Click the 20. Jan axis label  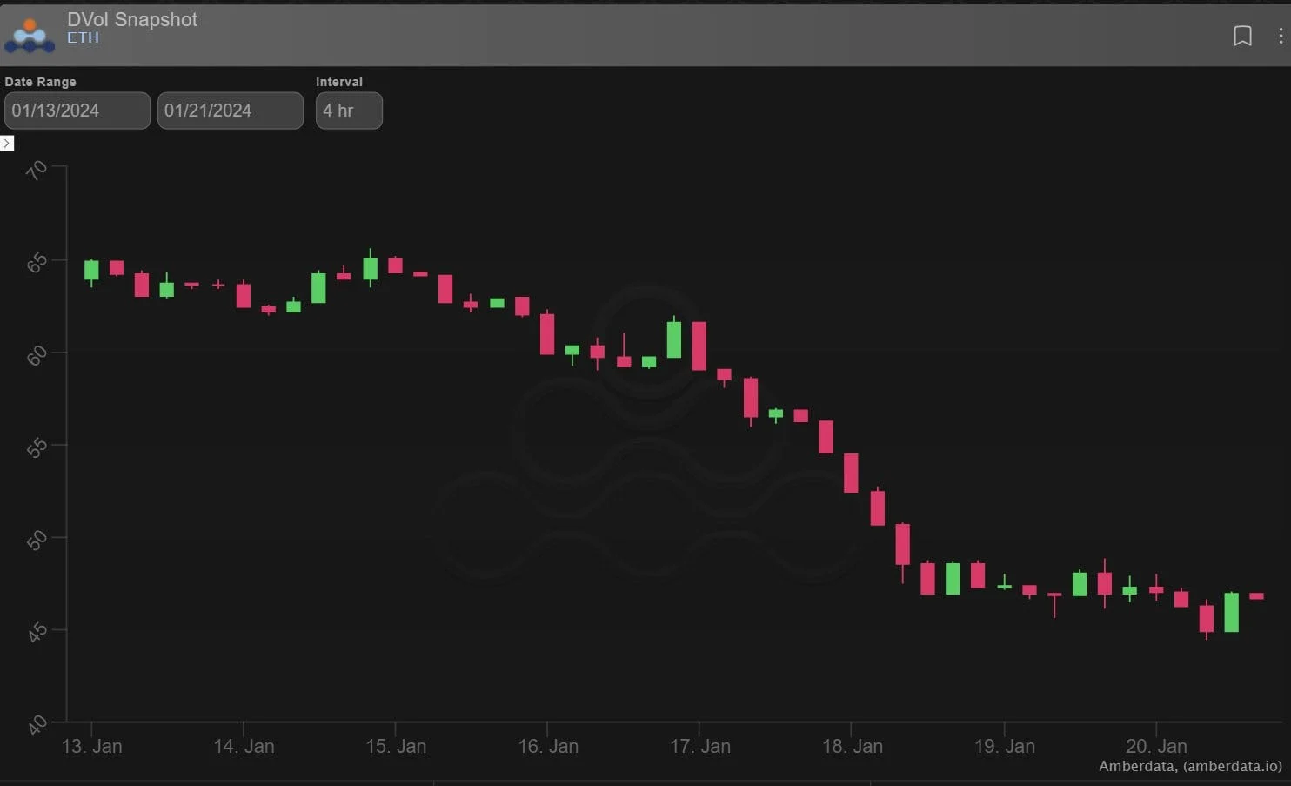[x=1156, y=746]
